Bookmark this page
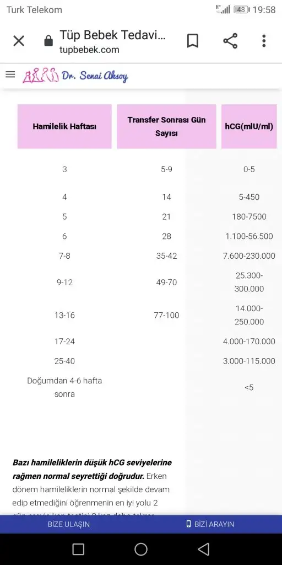This screenshot has width=282, height=565. click(193, 41)
